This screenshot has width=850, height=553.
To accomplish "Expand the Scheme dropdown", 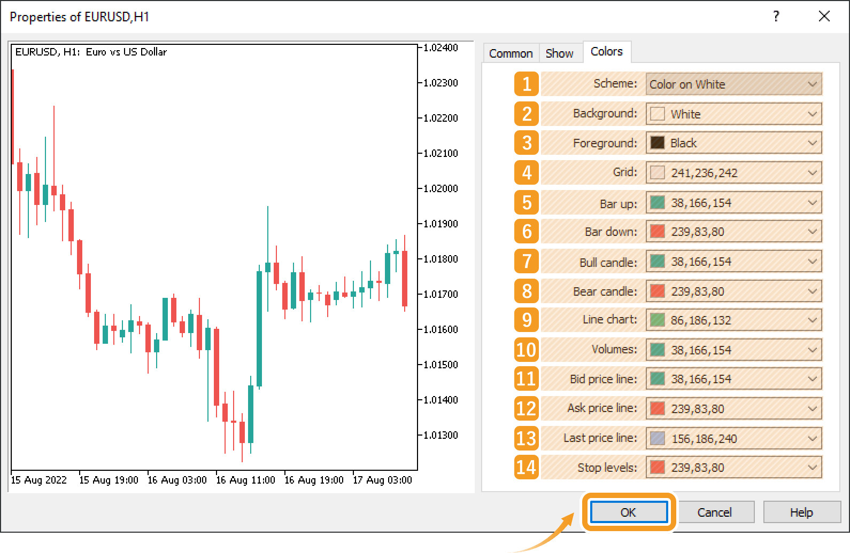I will [x=812, y=84].
